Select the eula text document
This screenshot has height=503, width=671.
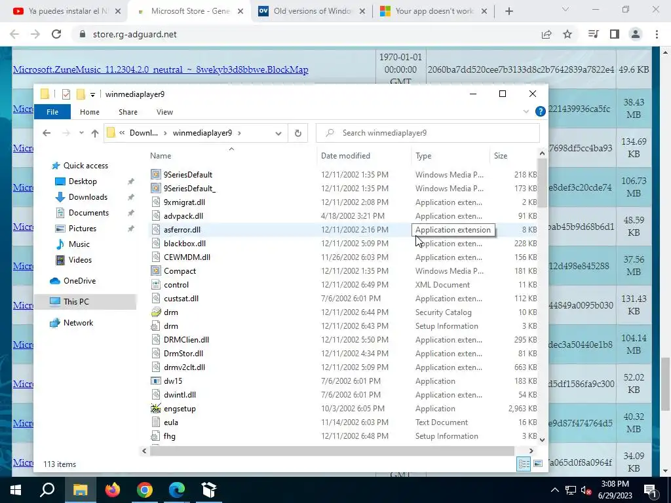[x=171, y=422]
